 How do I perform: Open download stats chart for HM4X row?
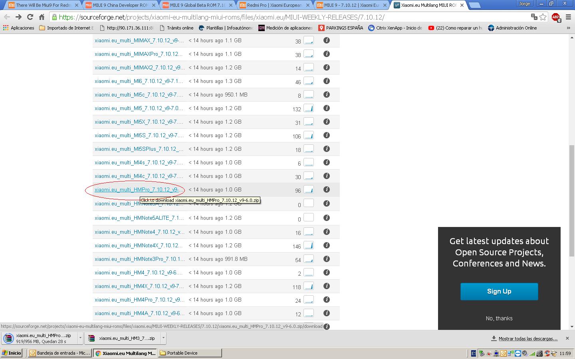pos(309,286)
